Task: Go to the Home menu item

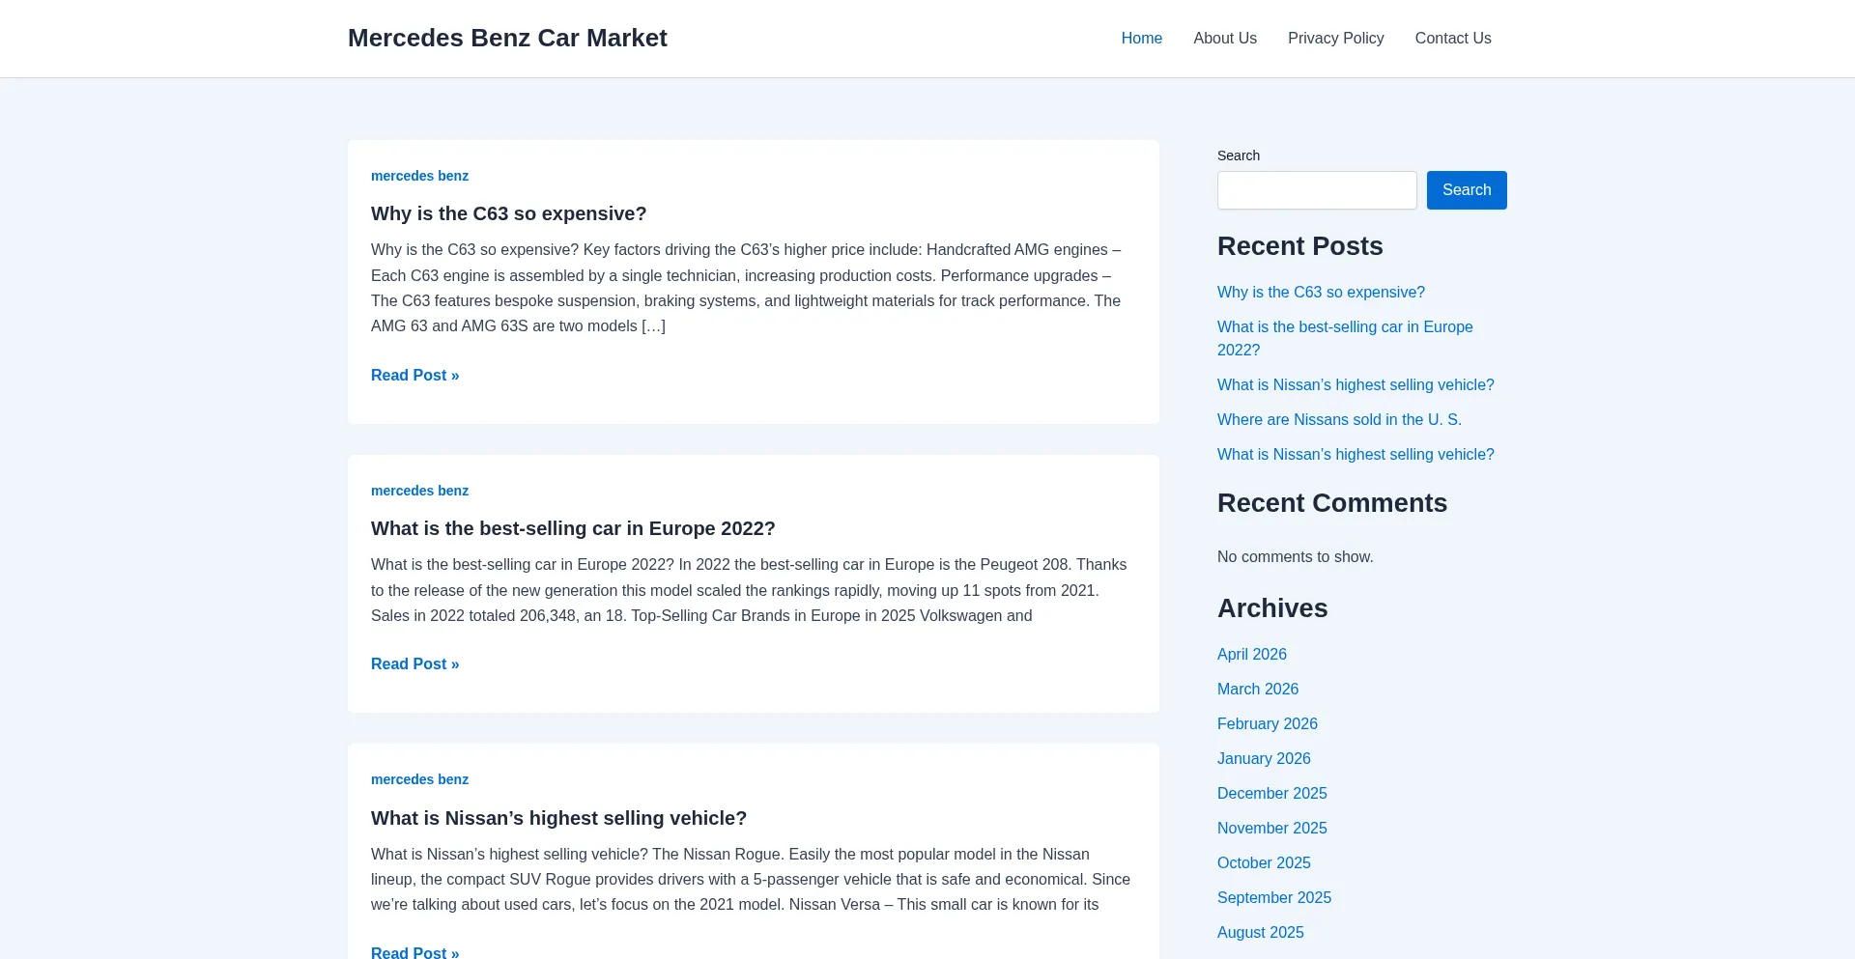Action: [1141, 38]
